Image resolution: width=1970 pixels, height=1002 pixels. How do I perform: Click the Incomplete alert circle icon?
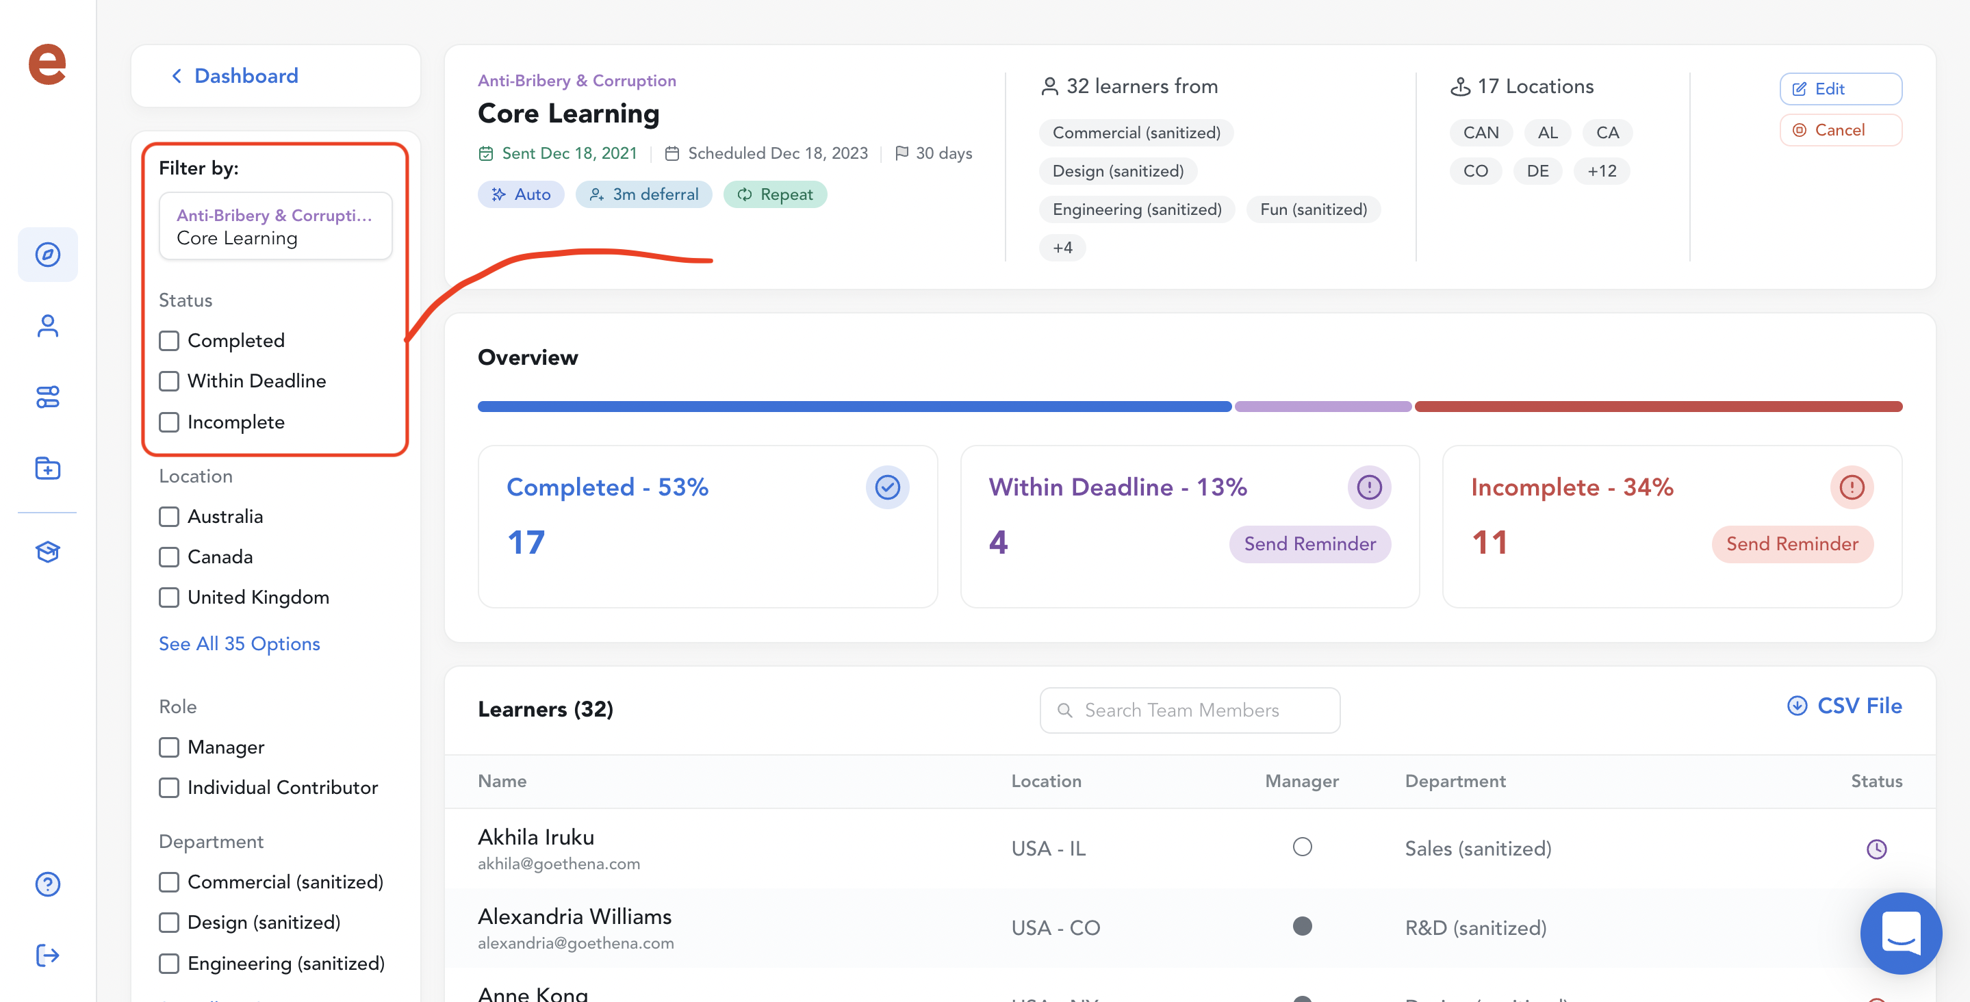pyautogui.click(x=1852, y=487)
